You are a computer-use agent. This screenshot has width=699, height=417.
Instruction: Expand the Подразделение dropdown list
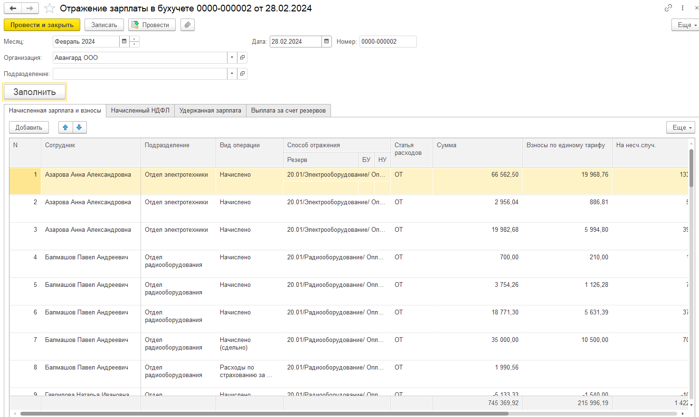pyautogui.click(x=232, y=74)
